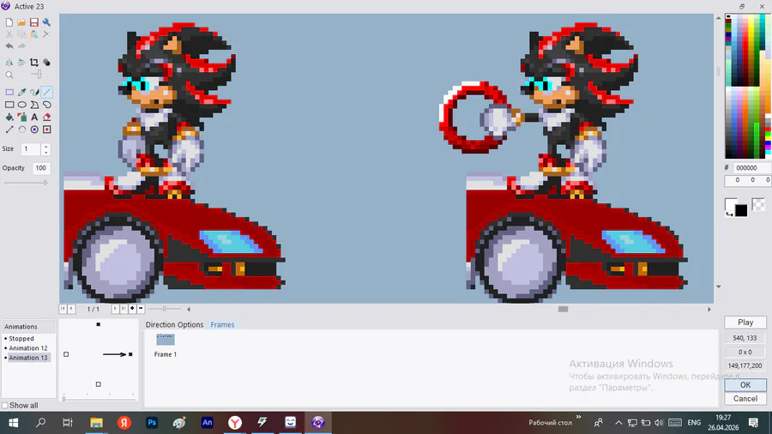This screenshot has width=772, height=434.
Task: Select the Color Picker eyedropper tool
Action: pyautogui.click(x=21, y=92)
